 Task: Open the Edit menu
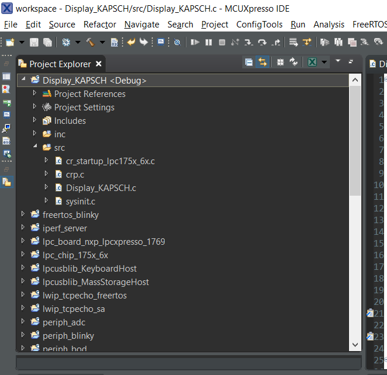click(x=33, y=25)
